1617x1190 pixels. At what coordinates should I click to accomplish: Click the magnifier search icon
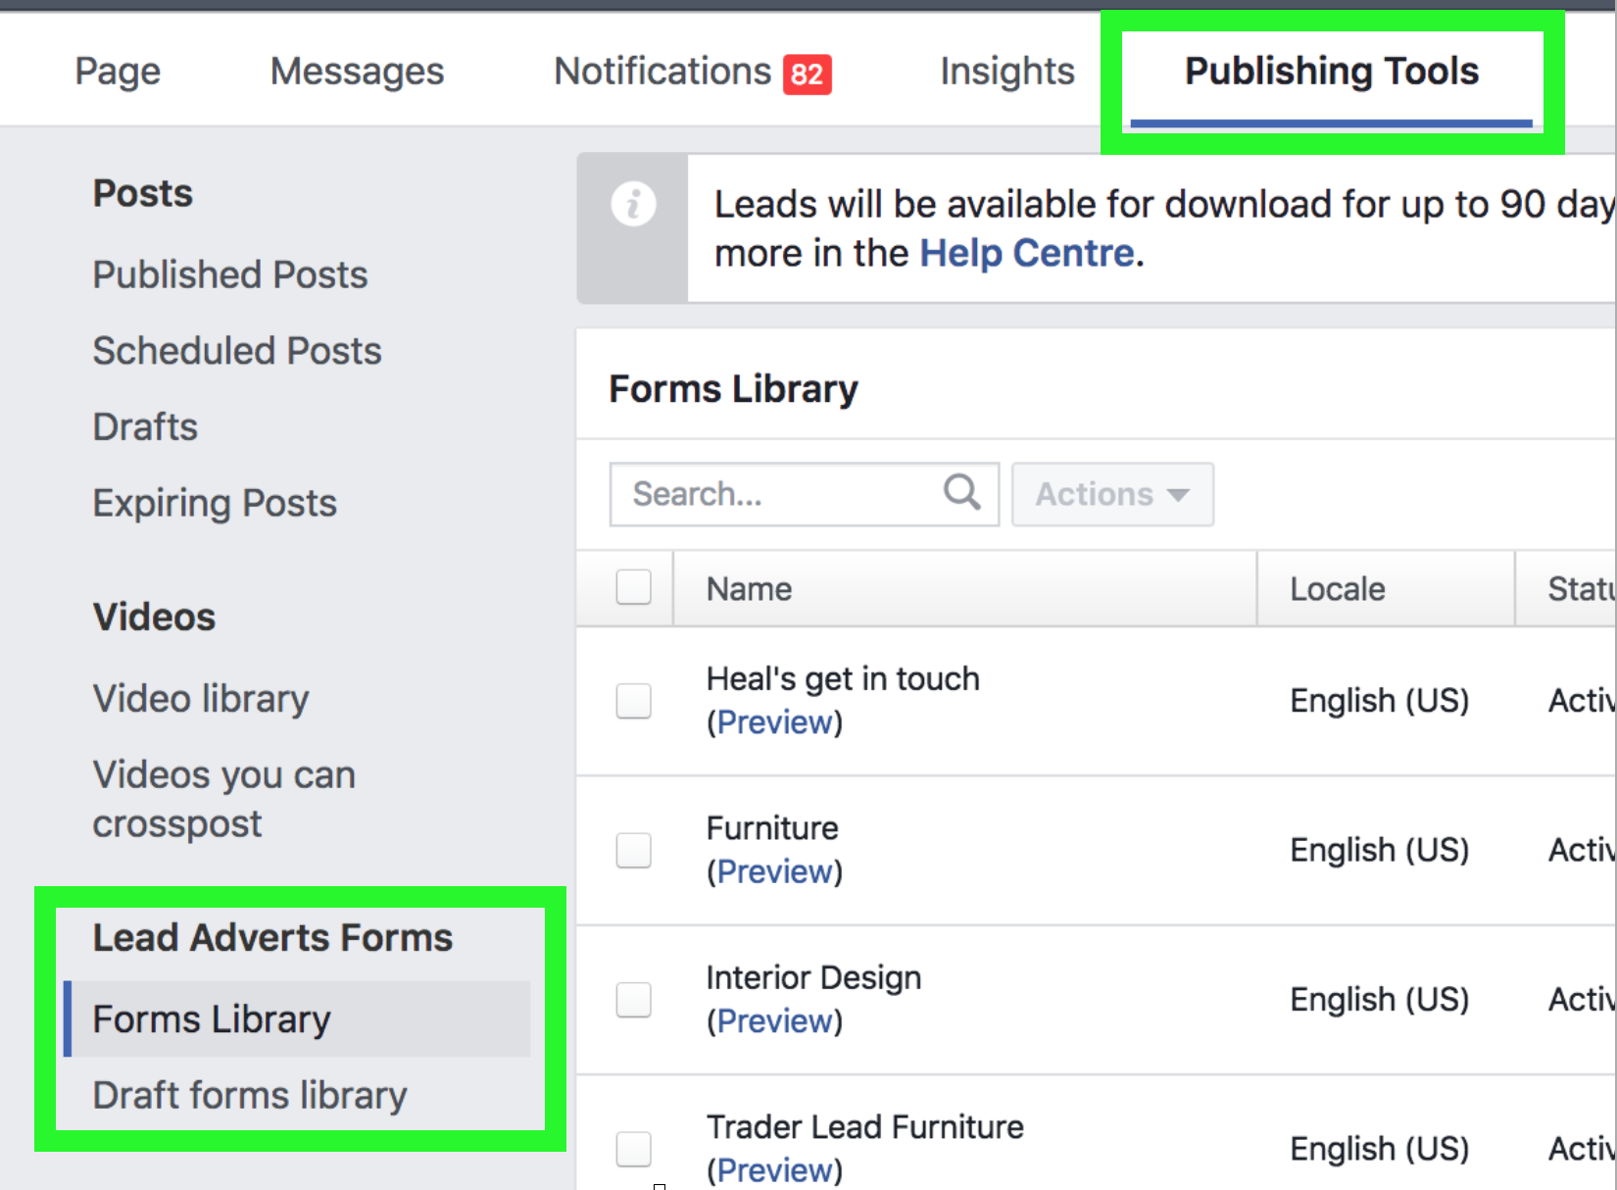(x=961, y=491)
